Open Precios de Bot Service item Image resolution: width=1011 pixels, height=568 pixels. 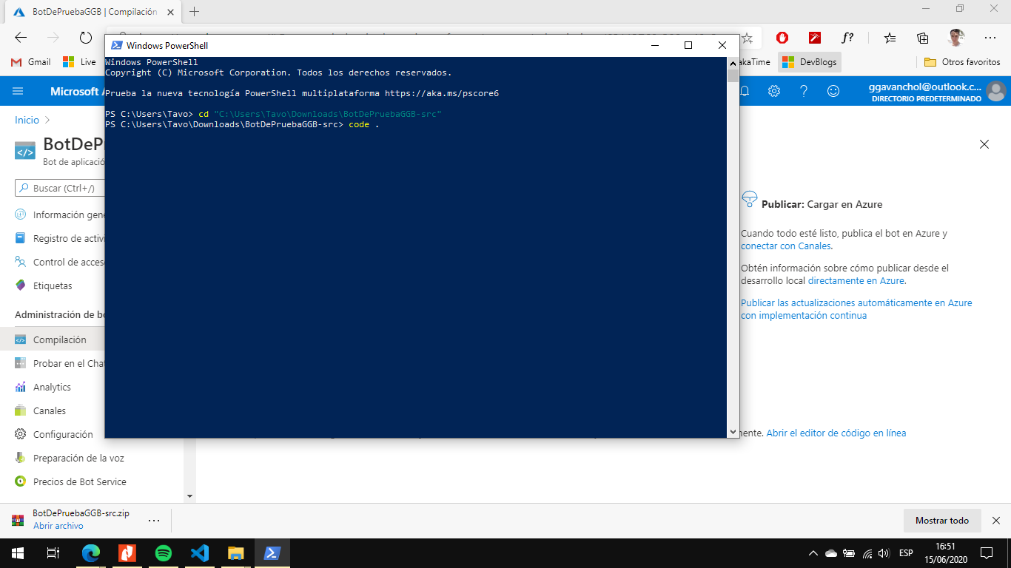click(x=71, y=481)
